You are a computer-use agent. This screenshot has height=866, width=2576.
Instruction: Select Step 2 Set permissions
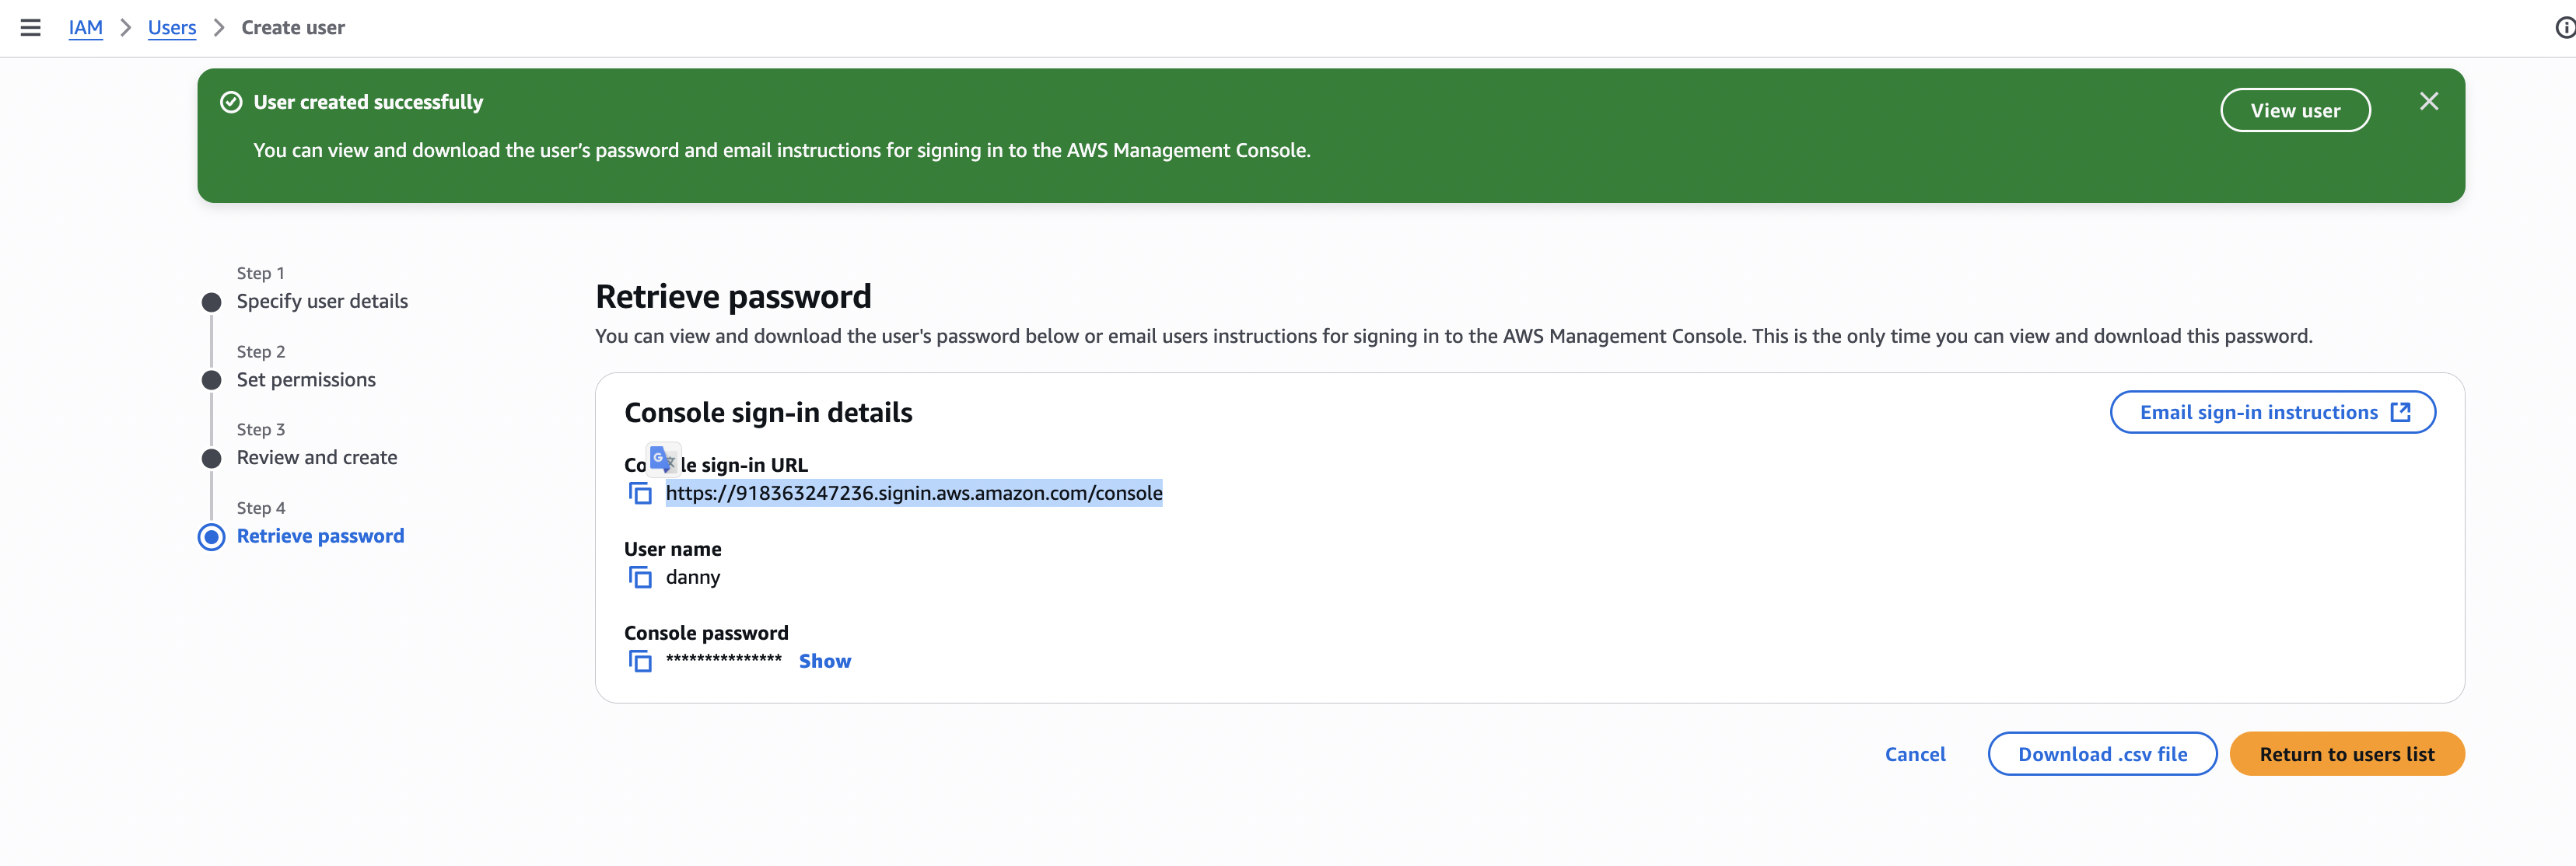tap(306, 380)
